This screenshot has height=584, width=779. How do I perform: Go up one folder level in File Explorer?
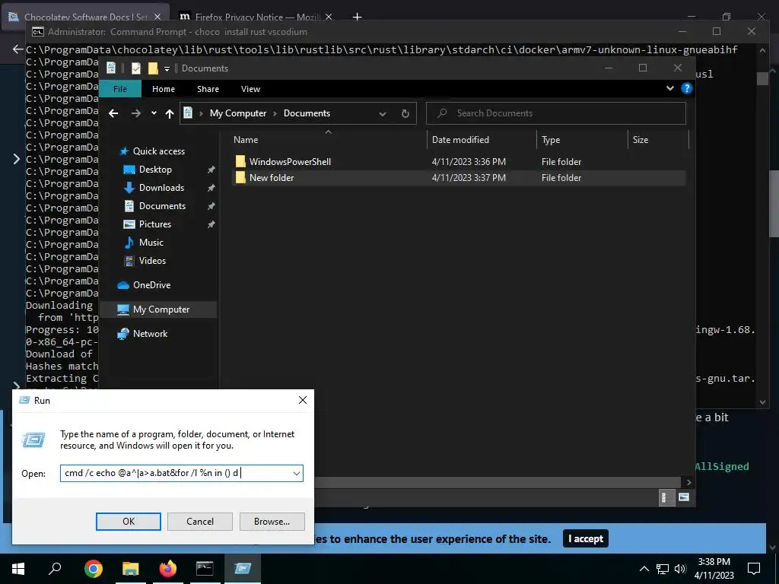170,113
